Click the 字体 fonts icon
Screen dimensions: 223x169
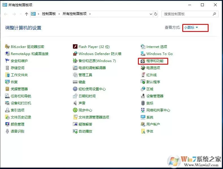click(x=143, y=131)
